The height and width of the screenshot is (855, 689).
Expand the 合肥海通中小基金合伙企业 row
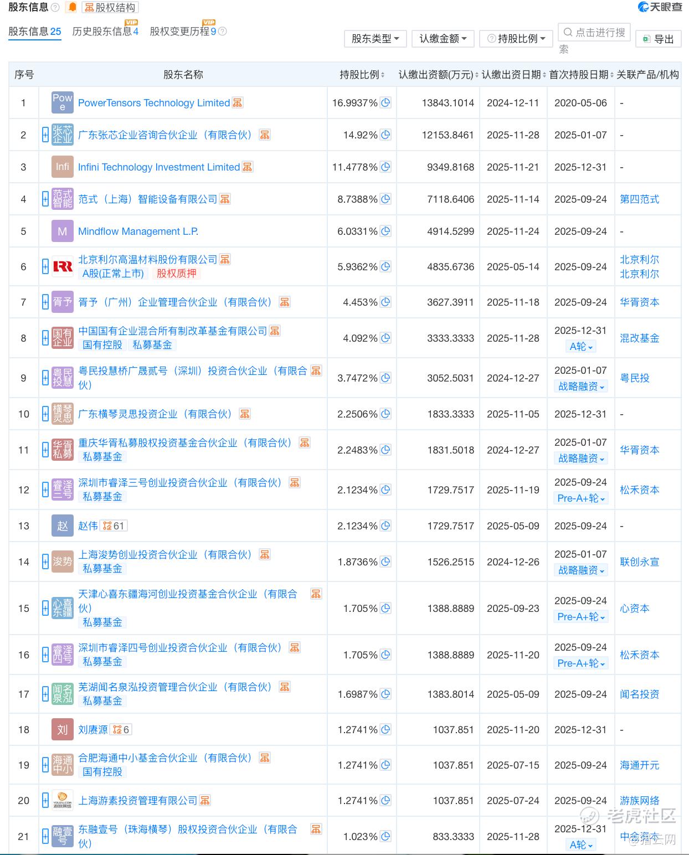click(45, 765)
